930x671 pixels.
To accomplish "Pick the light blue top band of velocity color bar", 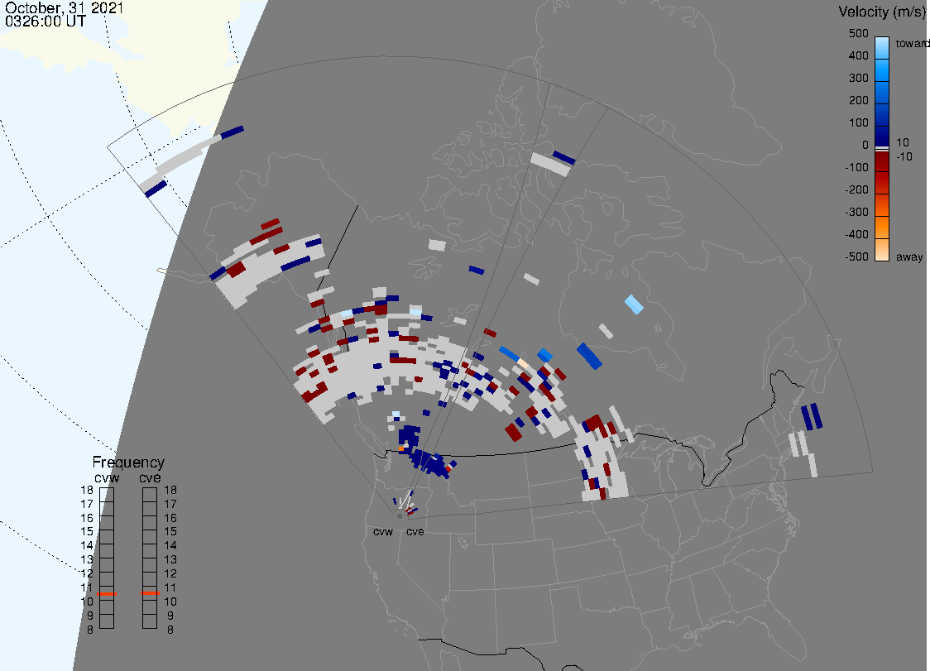I will click(x=882, y=47).
